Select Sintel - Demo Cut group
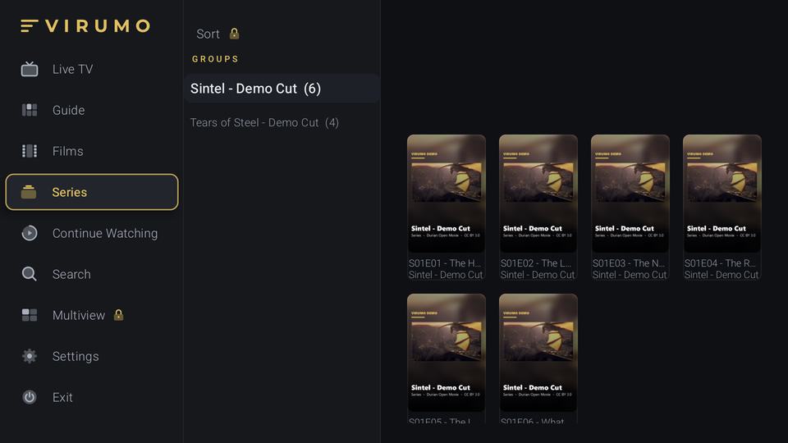This screenshot has width=788, height=443. click(282, 89)
